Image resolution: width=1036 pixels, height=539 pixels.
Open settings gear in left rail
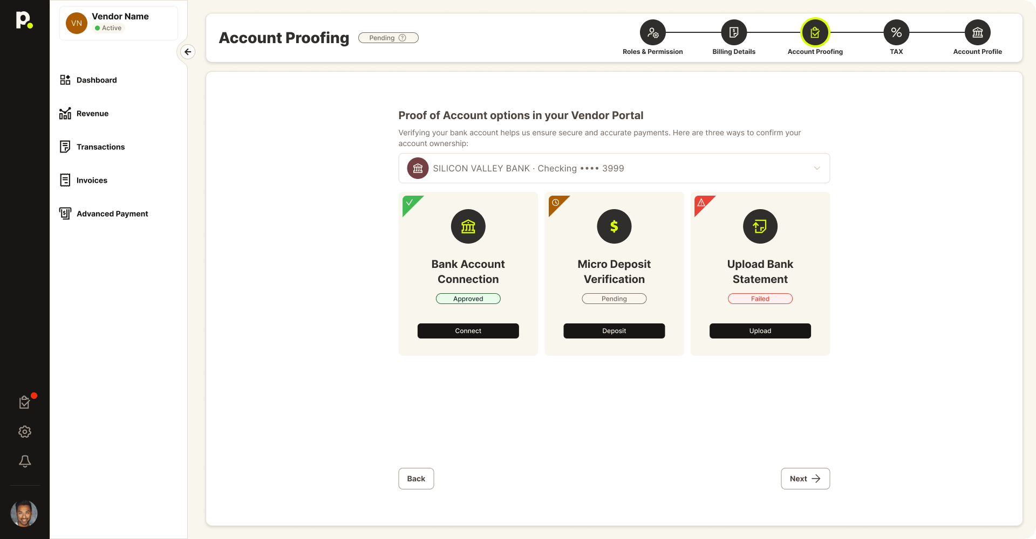(25, 432)
